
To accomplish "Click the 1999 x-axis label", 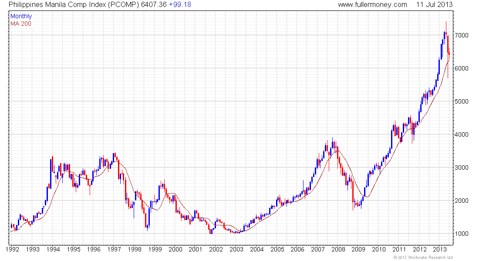I will (155, 249).
